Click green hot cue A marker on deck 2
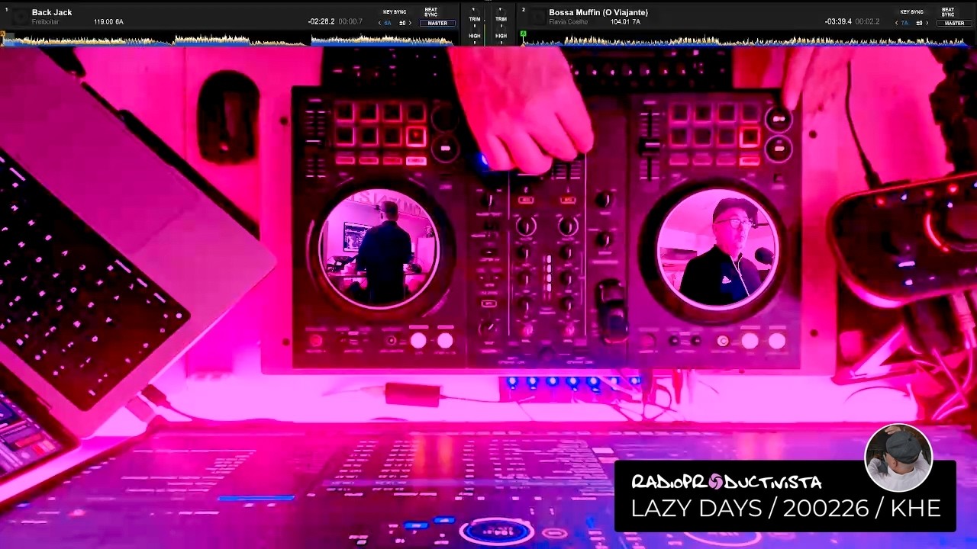The height and width of the screenshot is (549, 977). [x=524, y=34]
